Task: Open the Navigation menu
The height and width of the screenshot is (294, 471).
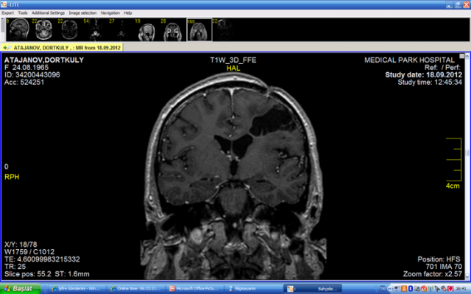Action: pyautogui.click(x=110, y=13)
